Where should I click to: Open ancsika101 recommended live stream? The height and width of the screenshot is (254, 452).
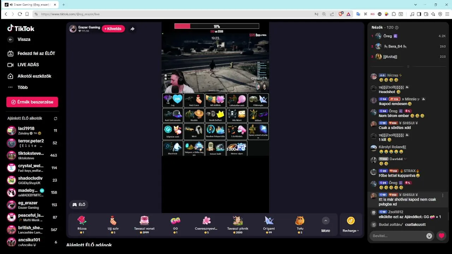coord(32,242)
